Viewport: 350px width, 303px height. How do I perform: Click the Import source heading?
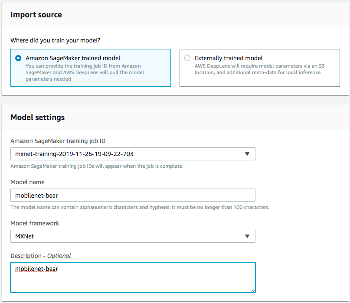(x=36, y=15)
